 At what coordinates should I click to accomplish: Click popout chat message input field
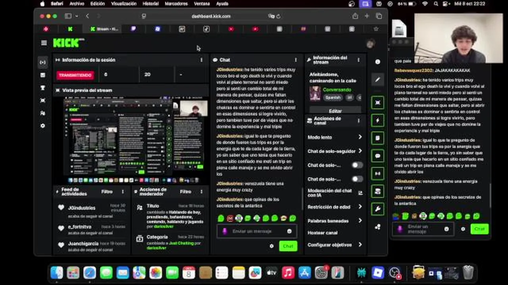point(423,229)
